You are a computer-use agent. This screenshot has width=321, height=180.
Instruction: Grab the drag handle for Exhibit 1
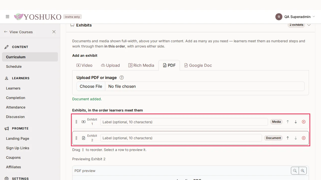coord(76,122)
